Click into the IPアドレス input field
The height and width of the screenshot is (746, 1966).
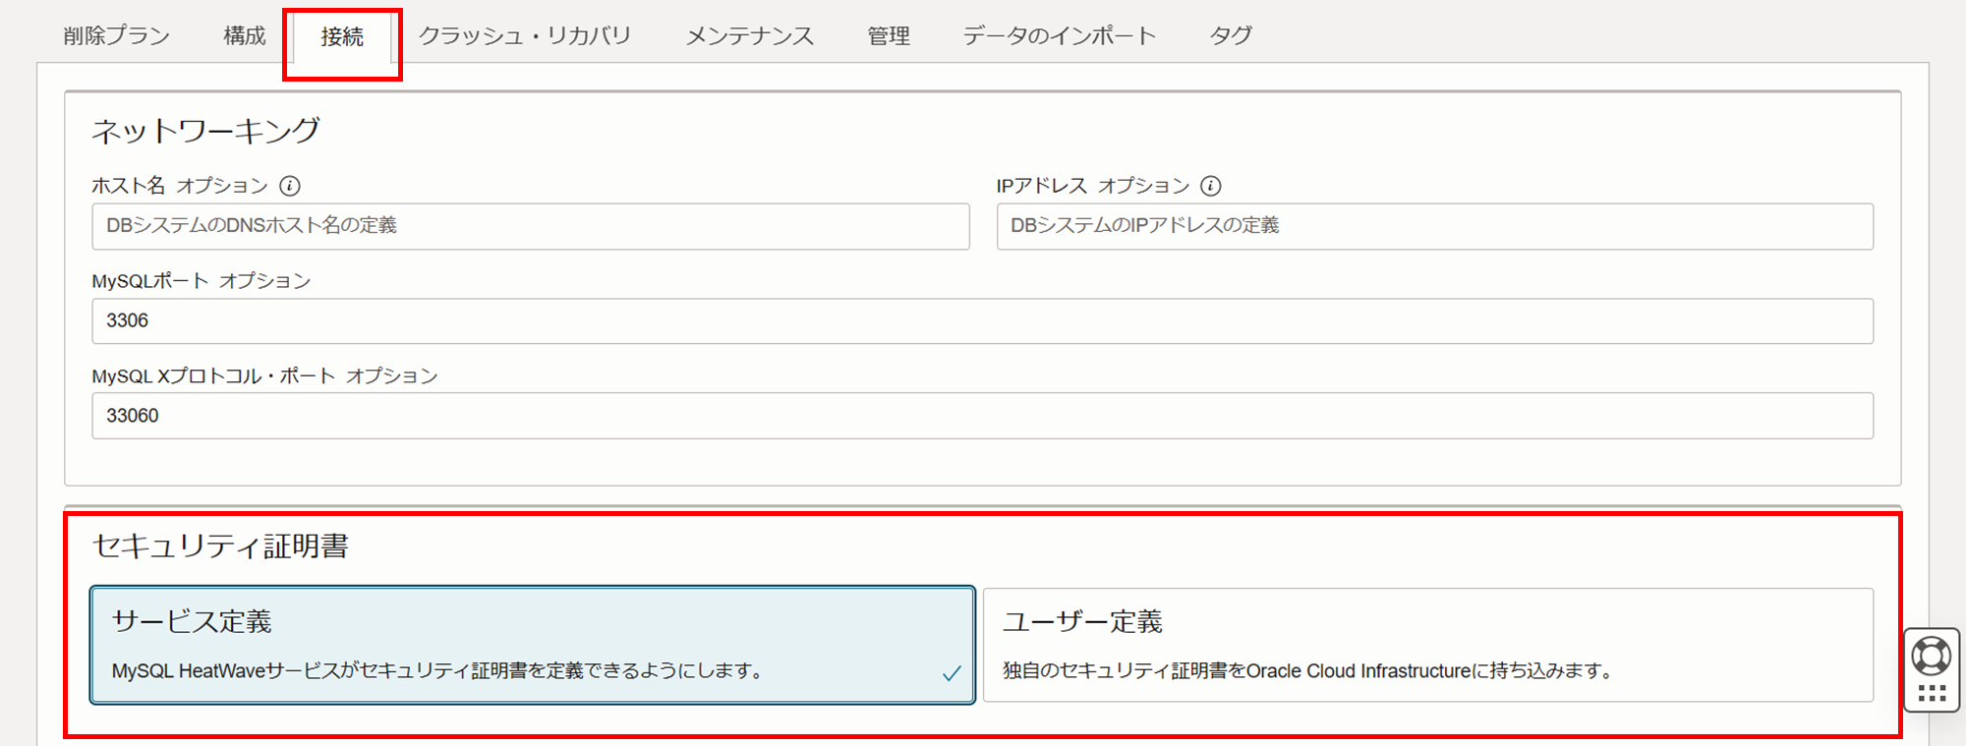tap(1434, 226)
